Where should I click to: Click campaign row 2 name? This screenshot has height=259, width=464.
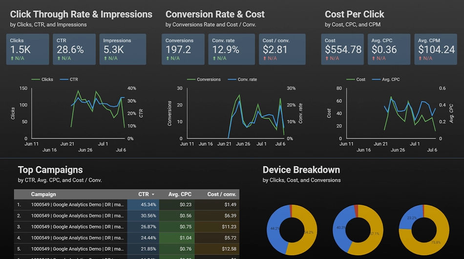(x=78, y=216)
